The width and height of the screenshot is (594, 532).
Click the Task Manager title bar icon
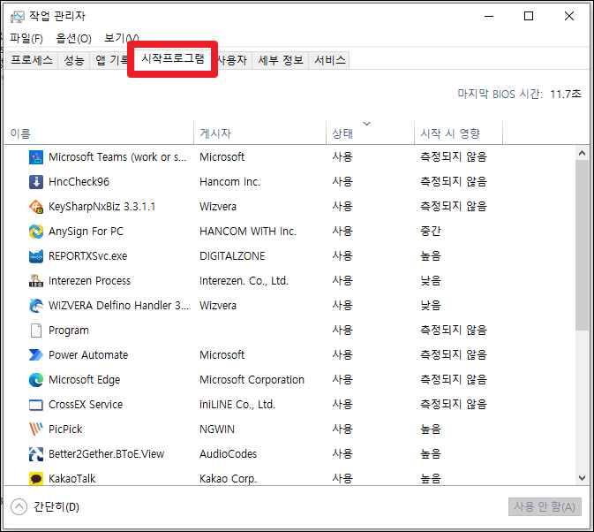(17, 17)
